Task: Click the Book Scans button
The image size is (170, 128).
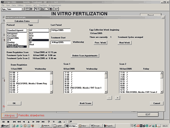Action: (86, 103)
